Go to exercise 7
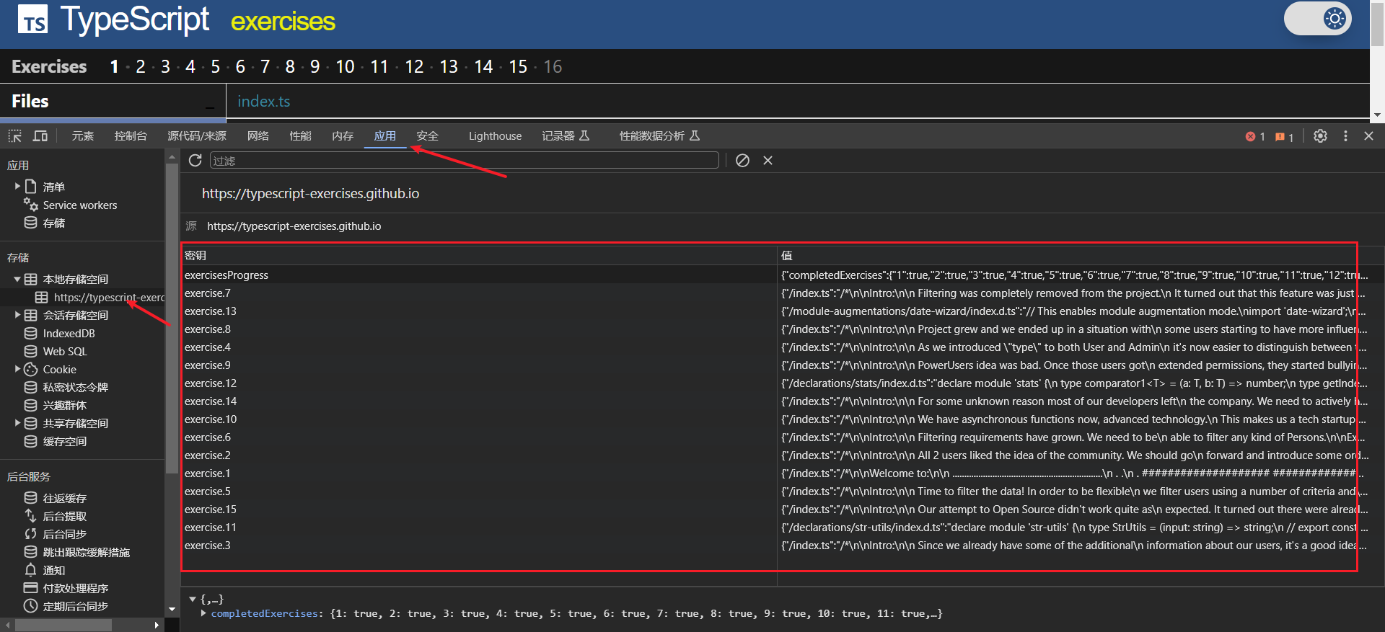The image size is (1385, 632). 265,67
